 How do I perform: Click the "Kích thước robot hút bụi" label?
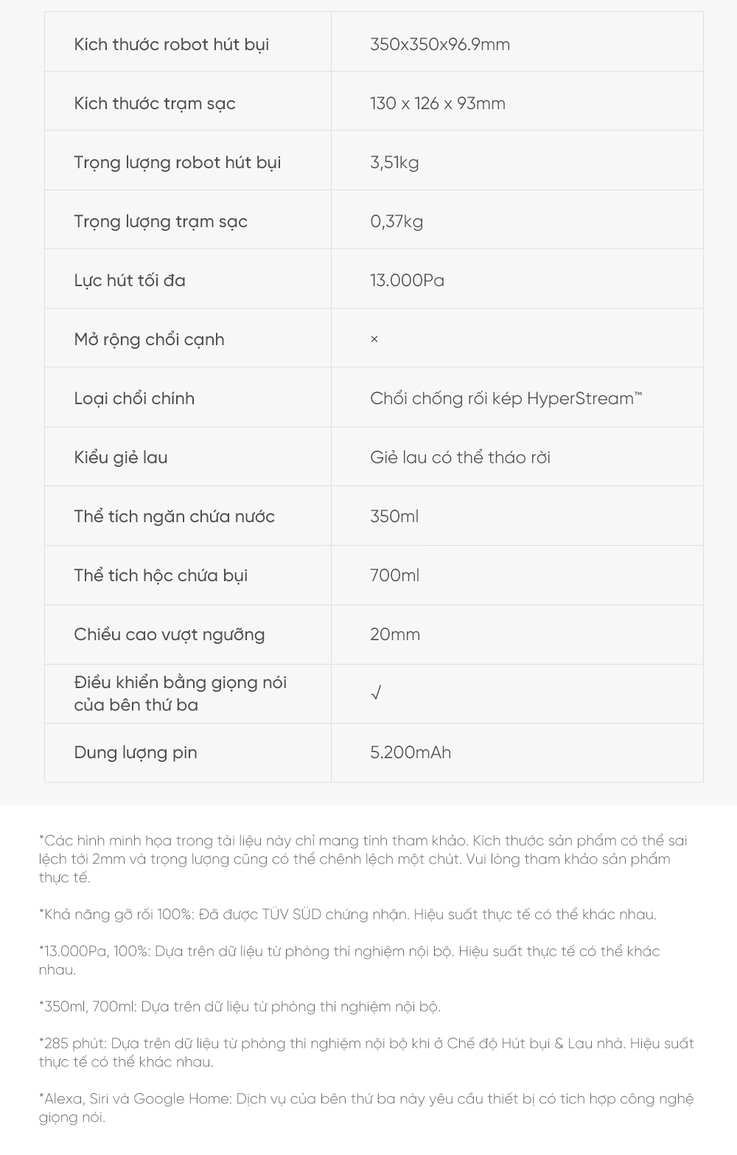[171, 44]
